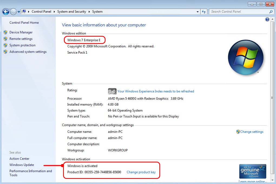
Task: Click Your Windows Experience Index needs refresh link
Action: point(156,91)
